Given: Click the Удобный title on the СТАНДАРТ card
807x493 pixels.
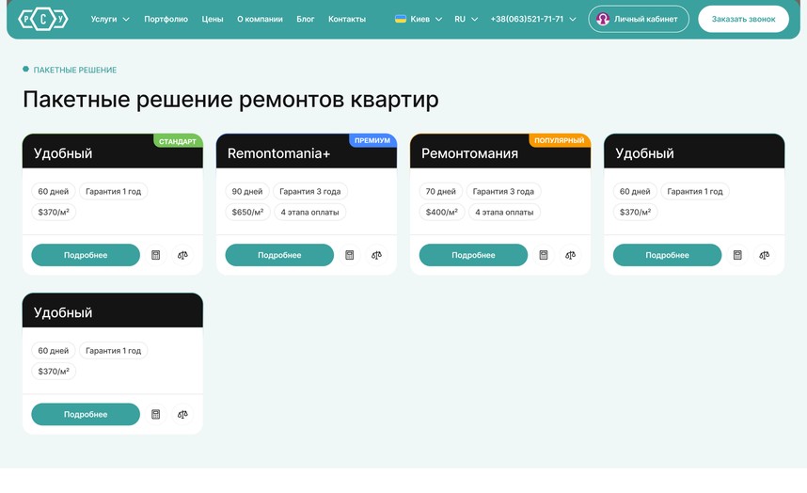Looking at the screenshot, I should tap(63, 153).
